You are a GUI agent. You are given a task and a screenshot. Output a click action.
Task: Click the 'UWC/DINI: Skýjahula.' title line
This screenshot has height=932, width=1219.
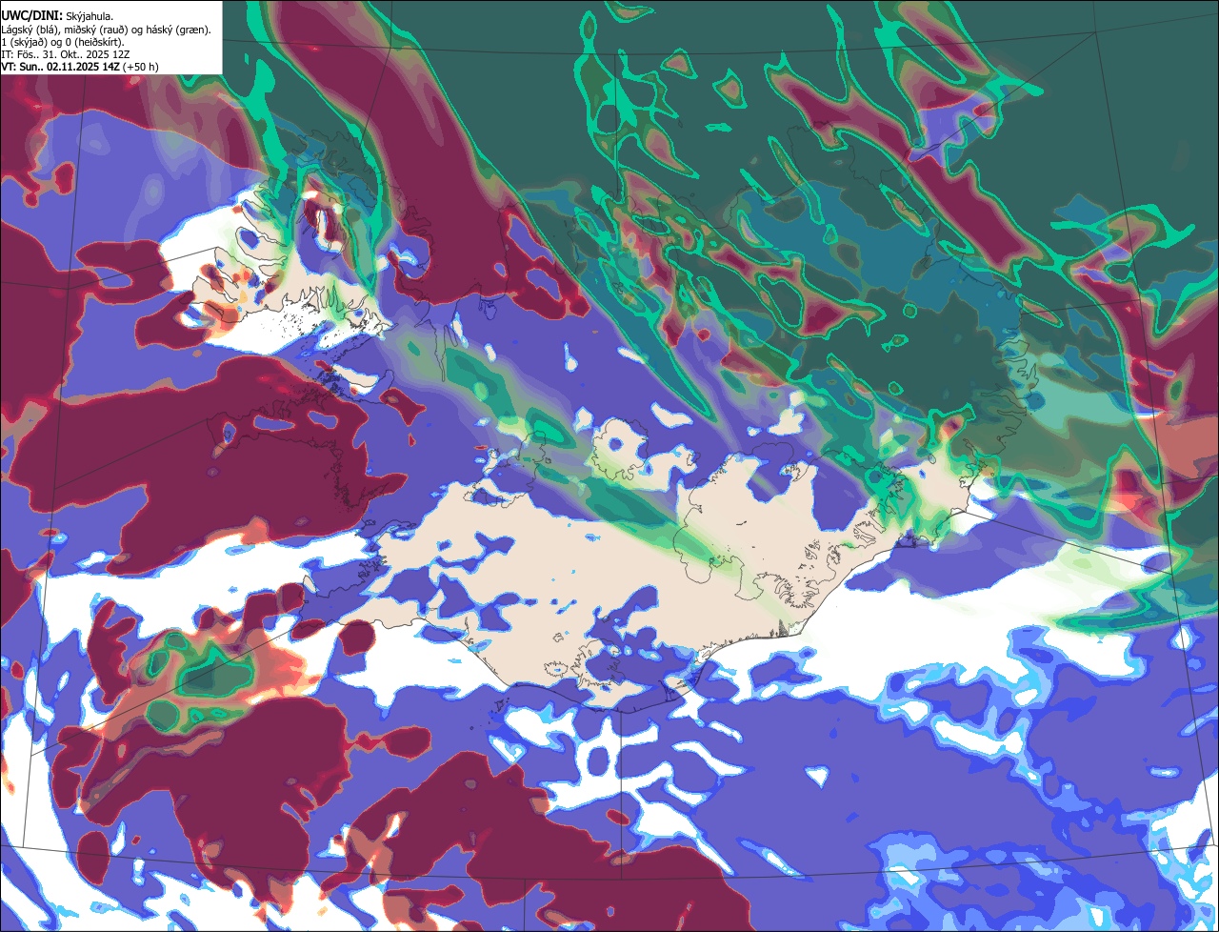pyautogui.click(x=58, y=16)
